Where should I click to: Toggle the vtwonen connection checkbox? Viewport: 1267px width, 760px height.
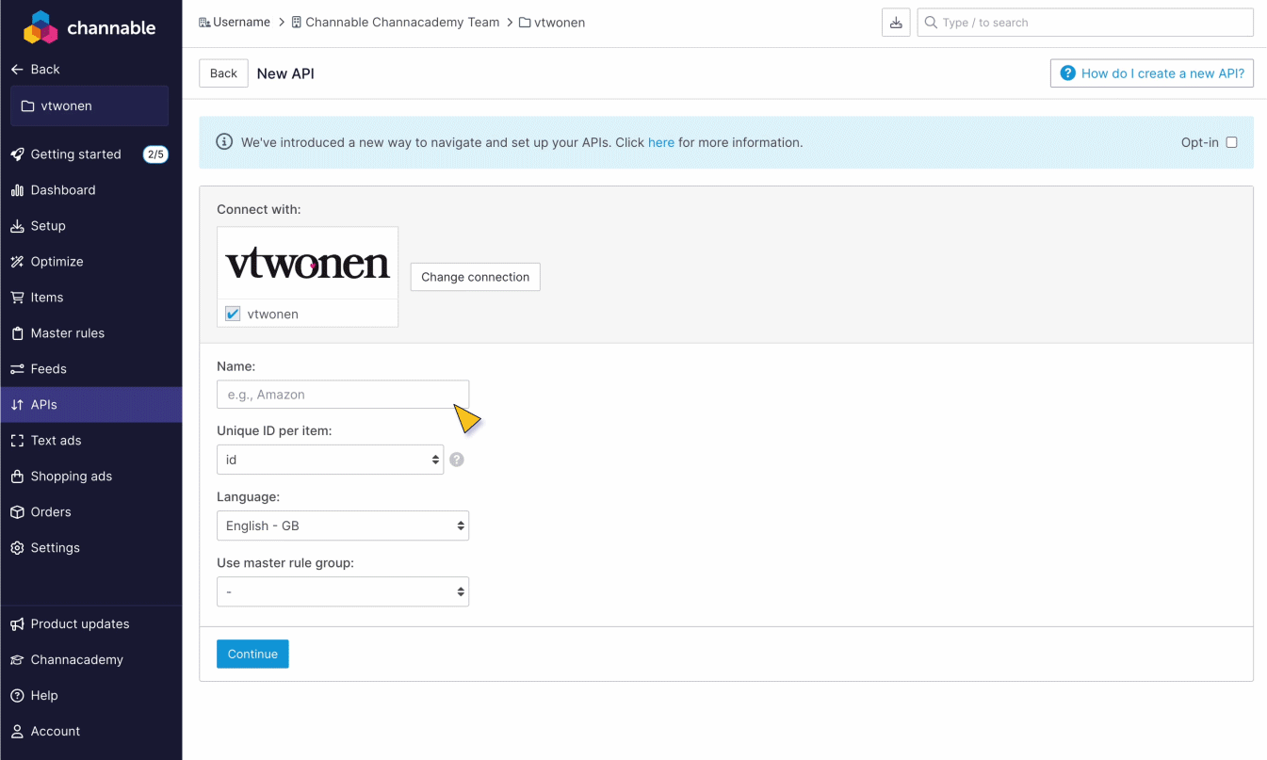[233, 314]
